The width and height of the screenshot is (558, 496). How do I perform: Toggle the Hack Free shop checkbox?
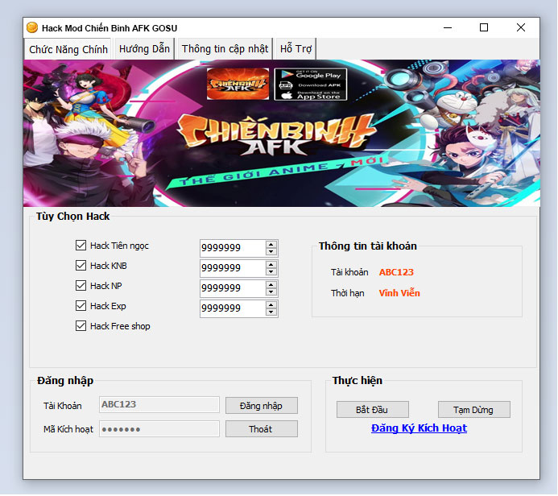[x=81, y=326]
